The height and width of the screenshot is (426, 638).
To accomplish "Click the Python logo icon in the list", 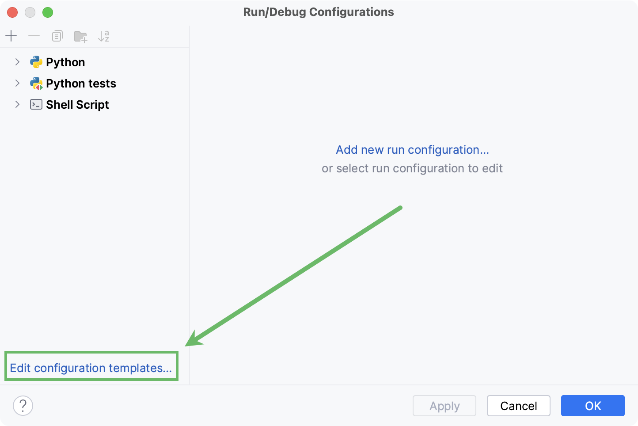I will click(36, 62).
